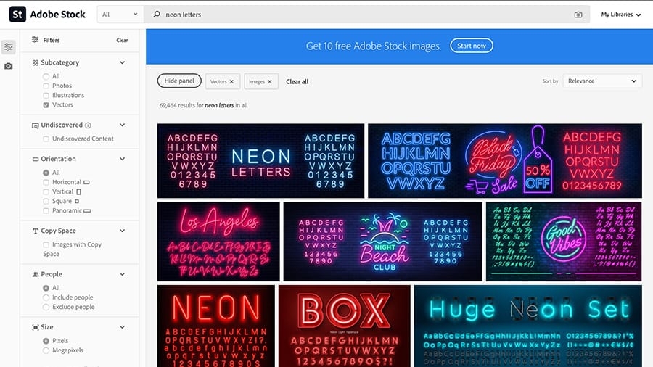Click the Hide panel button
The image size is (653, 367).
click(x=179, y=81)
